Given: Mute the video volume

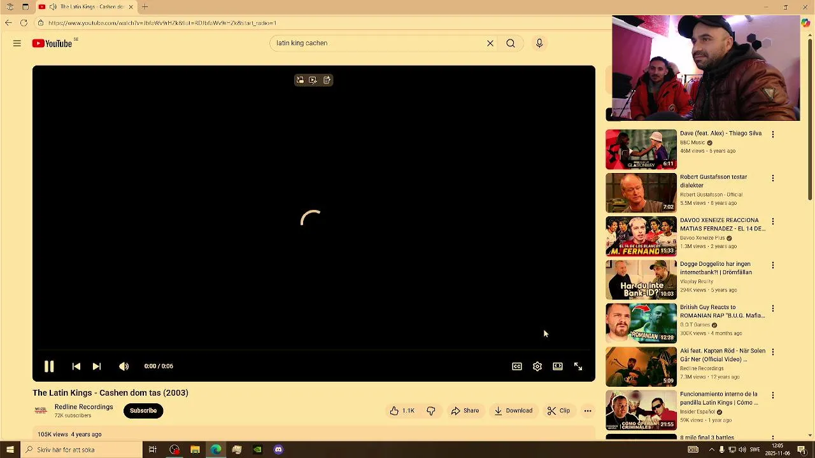Looking at the screenshot, I should tap(124, 366).
